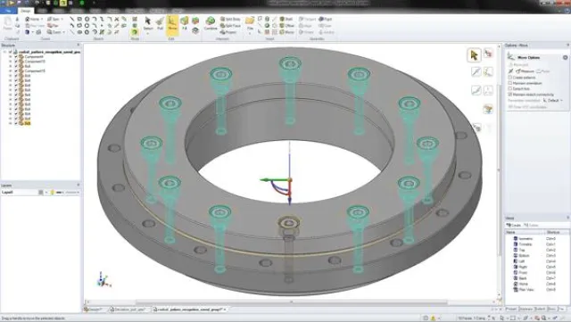The height and width of the screenshot is (322, 571).
Task: Toggle the Maintain orientation checkbox
Action: coord(510,83)
